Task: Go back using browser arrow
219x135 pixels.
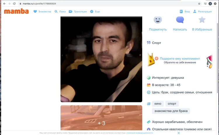Action: tap(4, 4)
